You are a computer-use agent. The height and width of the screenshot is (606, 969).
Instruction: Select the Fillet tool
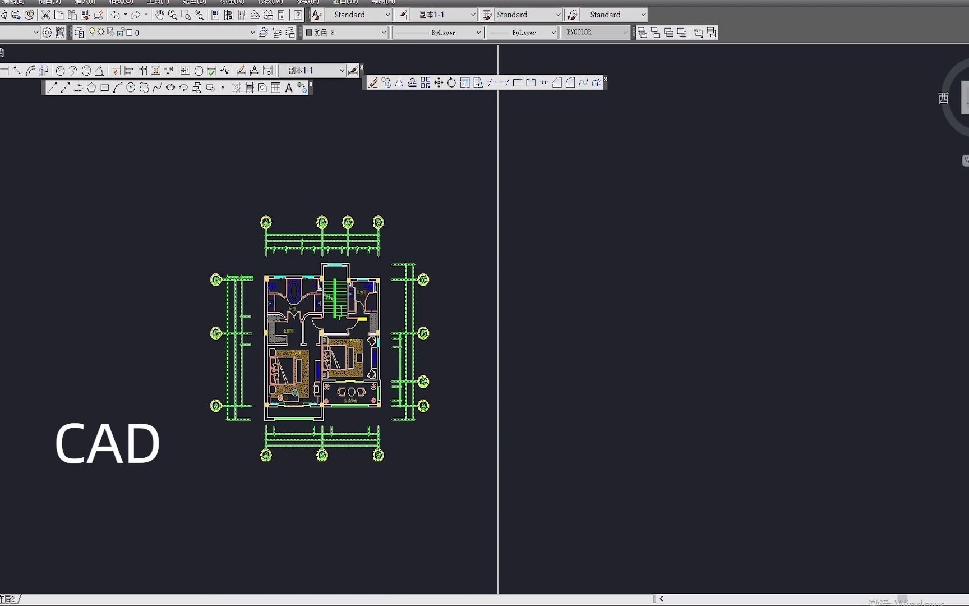pos(570,82)
